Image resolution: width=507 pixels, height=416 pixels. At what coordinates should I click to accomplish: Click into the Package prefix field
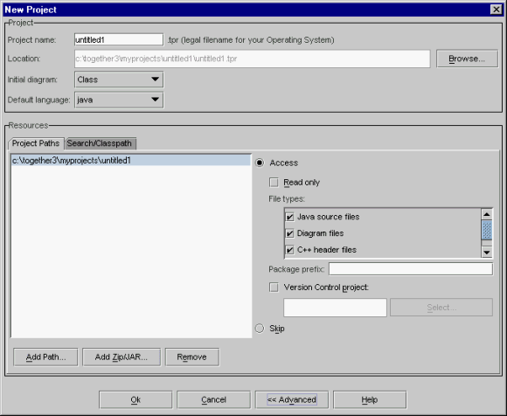pyautogui.click(x=411, y=269)
